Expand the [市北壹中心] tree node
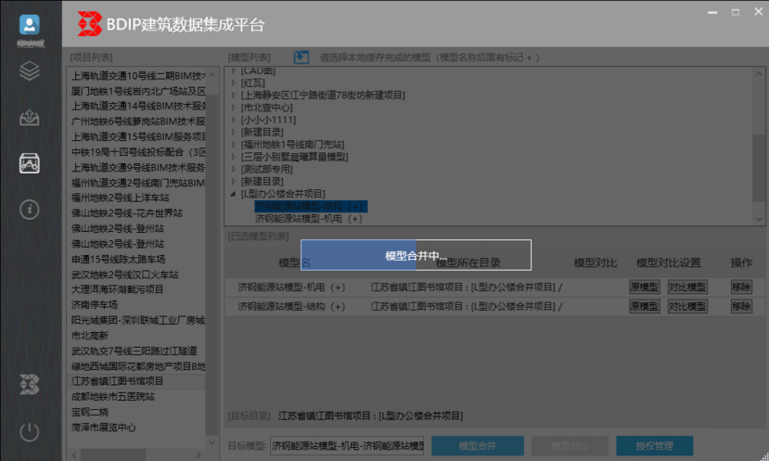The image size is (769, 461). (234, 108)
